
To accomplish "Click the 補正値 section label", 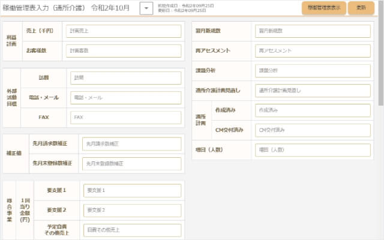I will point(14,154).
